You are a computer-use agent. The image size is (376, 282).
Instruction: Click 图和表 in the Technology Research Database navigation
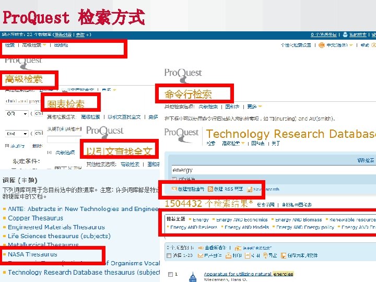[258, 144]
